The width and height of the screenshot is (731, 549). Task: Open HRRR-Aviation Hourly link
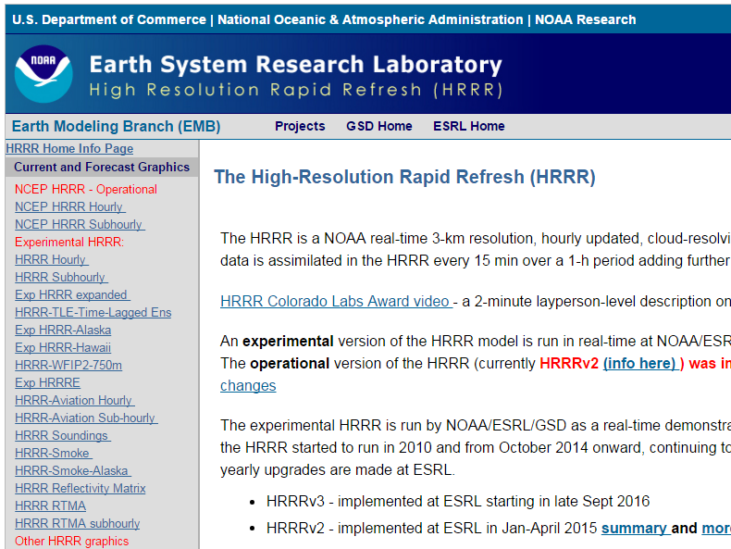click(x=75, y=400)
